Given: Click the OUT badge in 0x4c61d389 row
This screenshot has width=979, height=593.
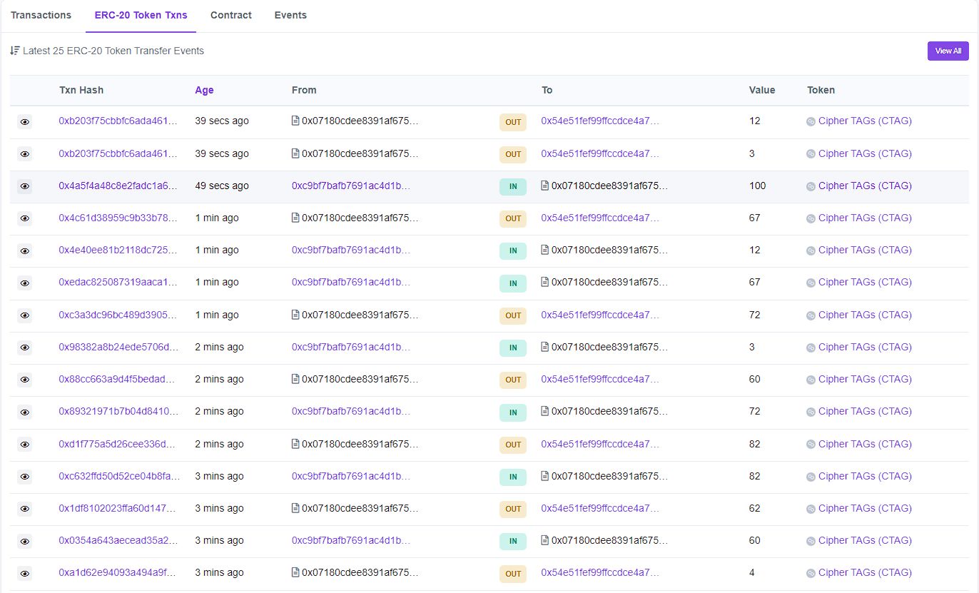Looking at the screenshot, I should [513, 219].
